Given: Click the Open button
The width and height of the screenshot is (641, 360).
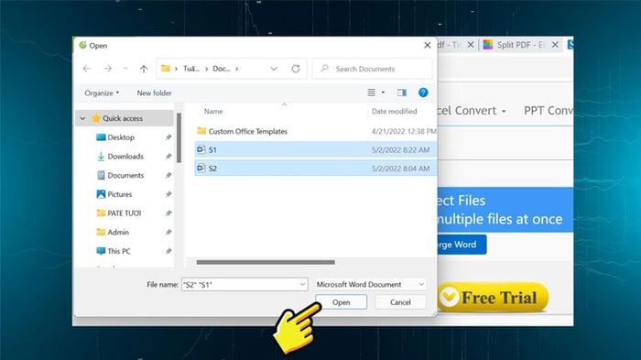Looking at the screenshot, I should 342,302.
